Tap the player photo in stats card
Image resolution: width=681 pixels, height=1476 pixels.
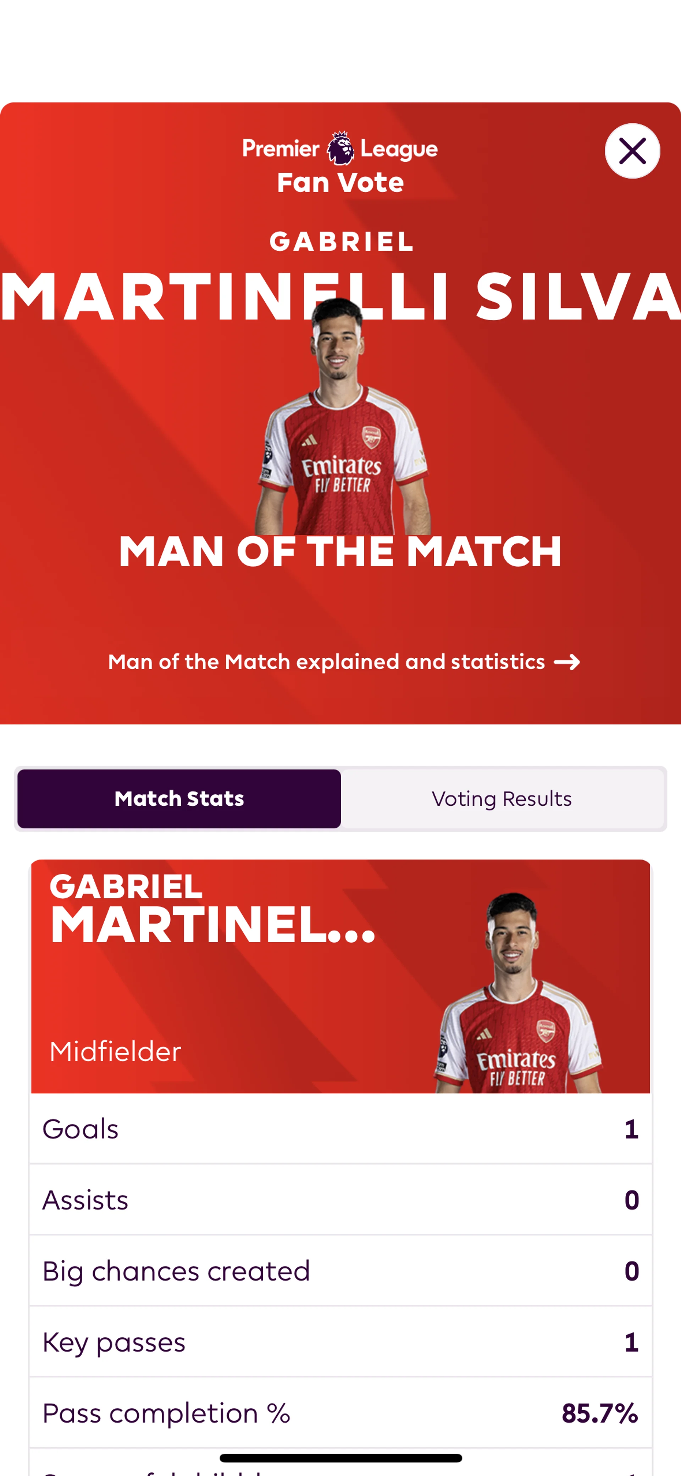[517, 997]
